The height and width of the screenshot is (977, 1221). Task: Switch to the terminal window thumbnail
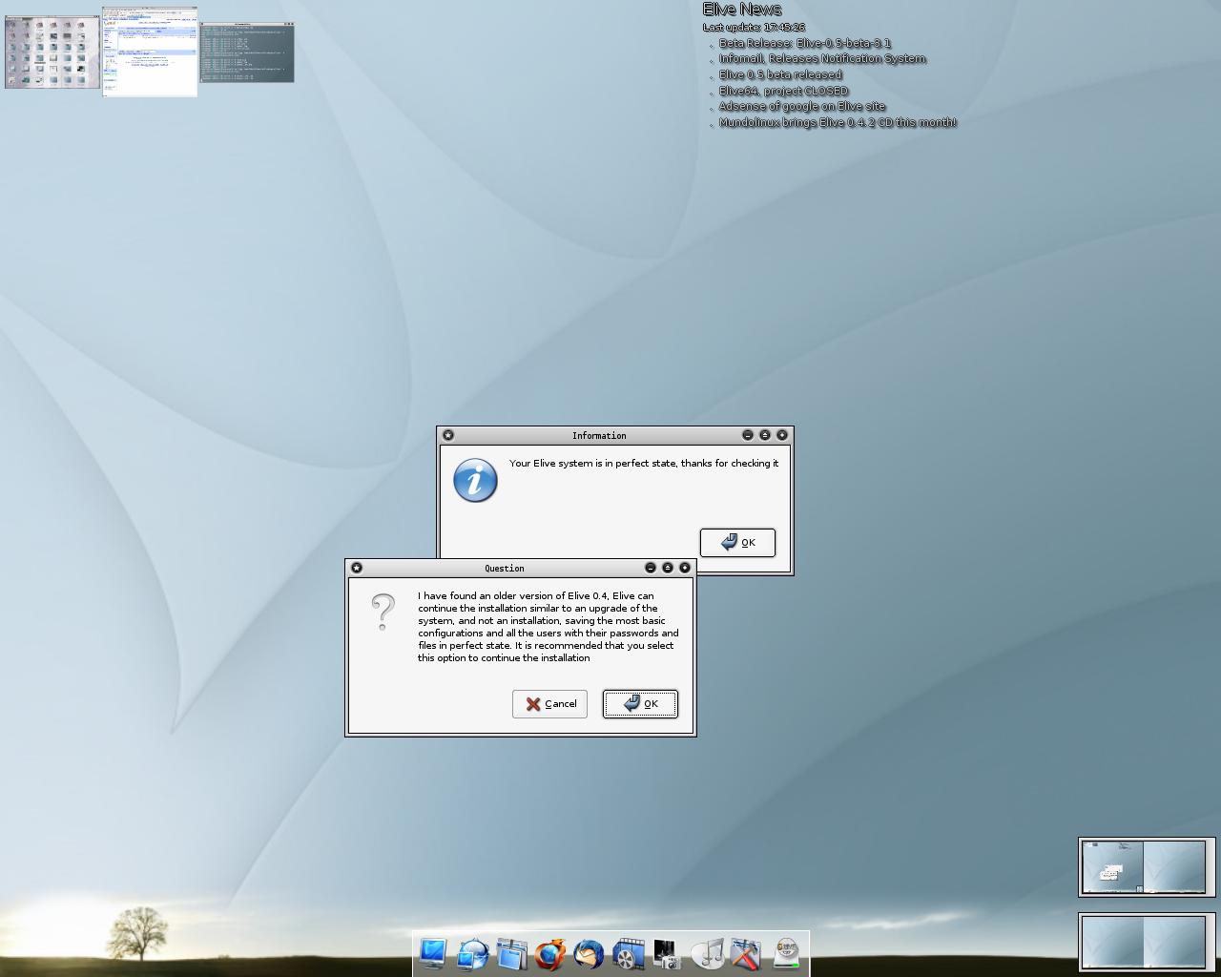point(247,52)
